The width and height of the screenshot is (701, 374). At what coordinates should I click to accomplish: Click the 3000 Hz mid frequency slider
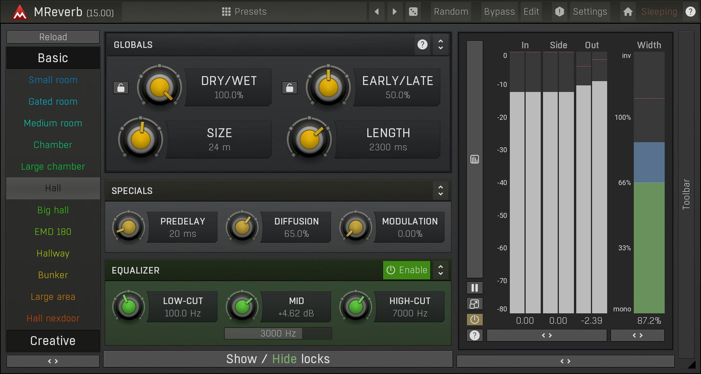[278, 333]
